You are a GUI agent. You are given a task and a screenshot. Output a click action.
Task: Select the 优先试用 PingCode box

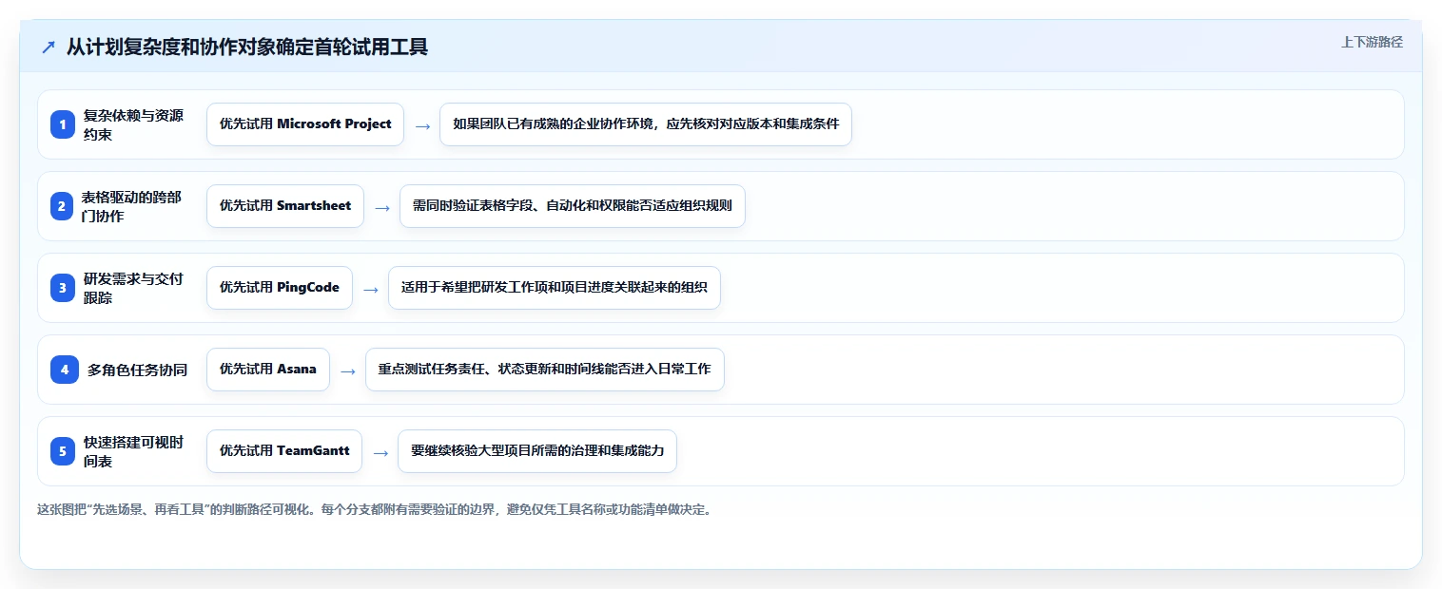click(x=280, y=288)
